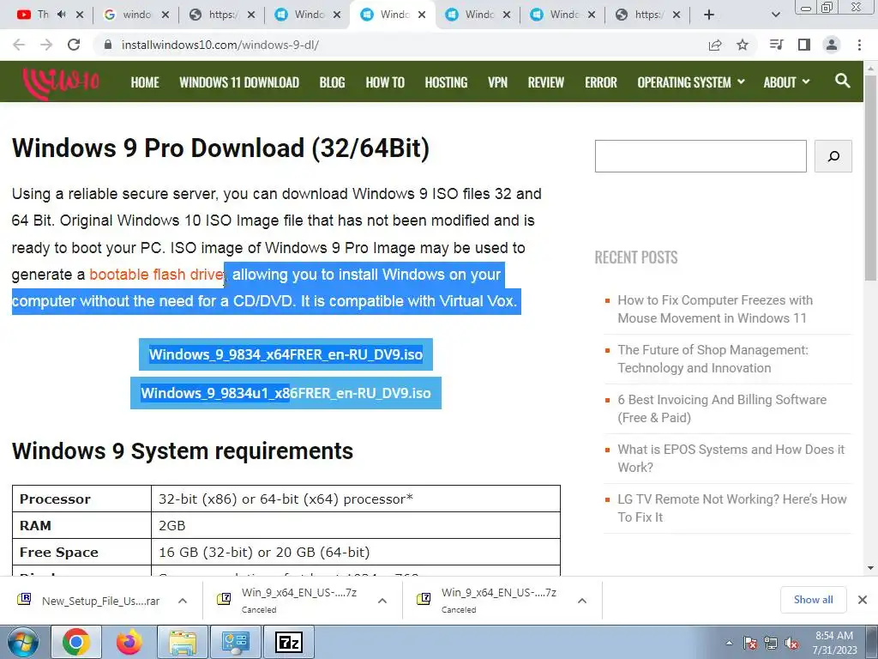Viewport: 878px width, 659px height.
Task: Open options for first canceled Win_9 7z download
Action: pyautogui.click(x=382, y=601)
